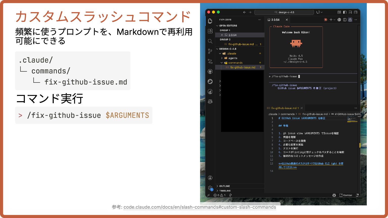Toggle bottom panel visibility in title bar
This screenshot has width=388, height=218.
tap(350, 12)
